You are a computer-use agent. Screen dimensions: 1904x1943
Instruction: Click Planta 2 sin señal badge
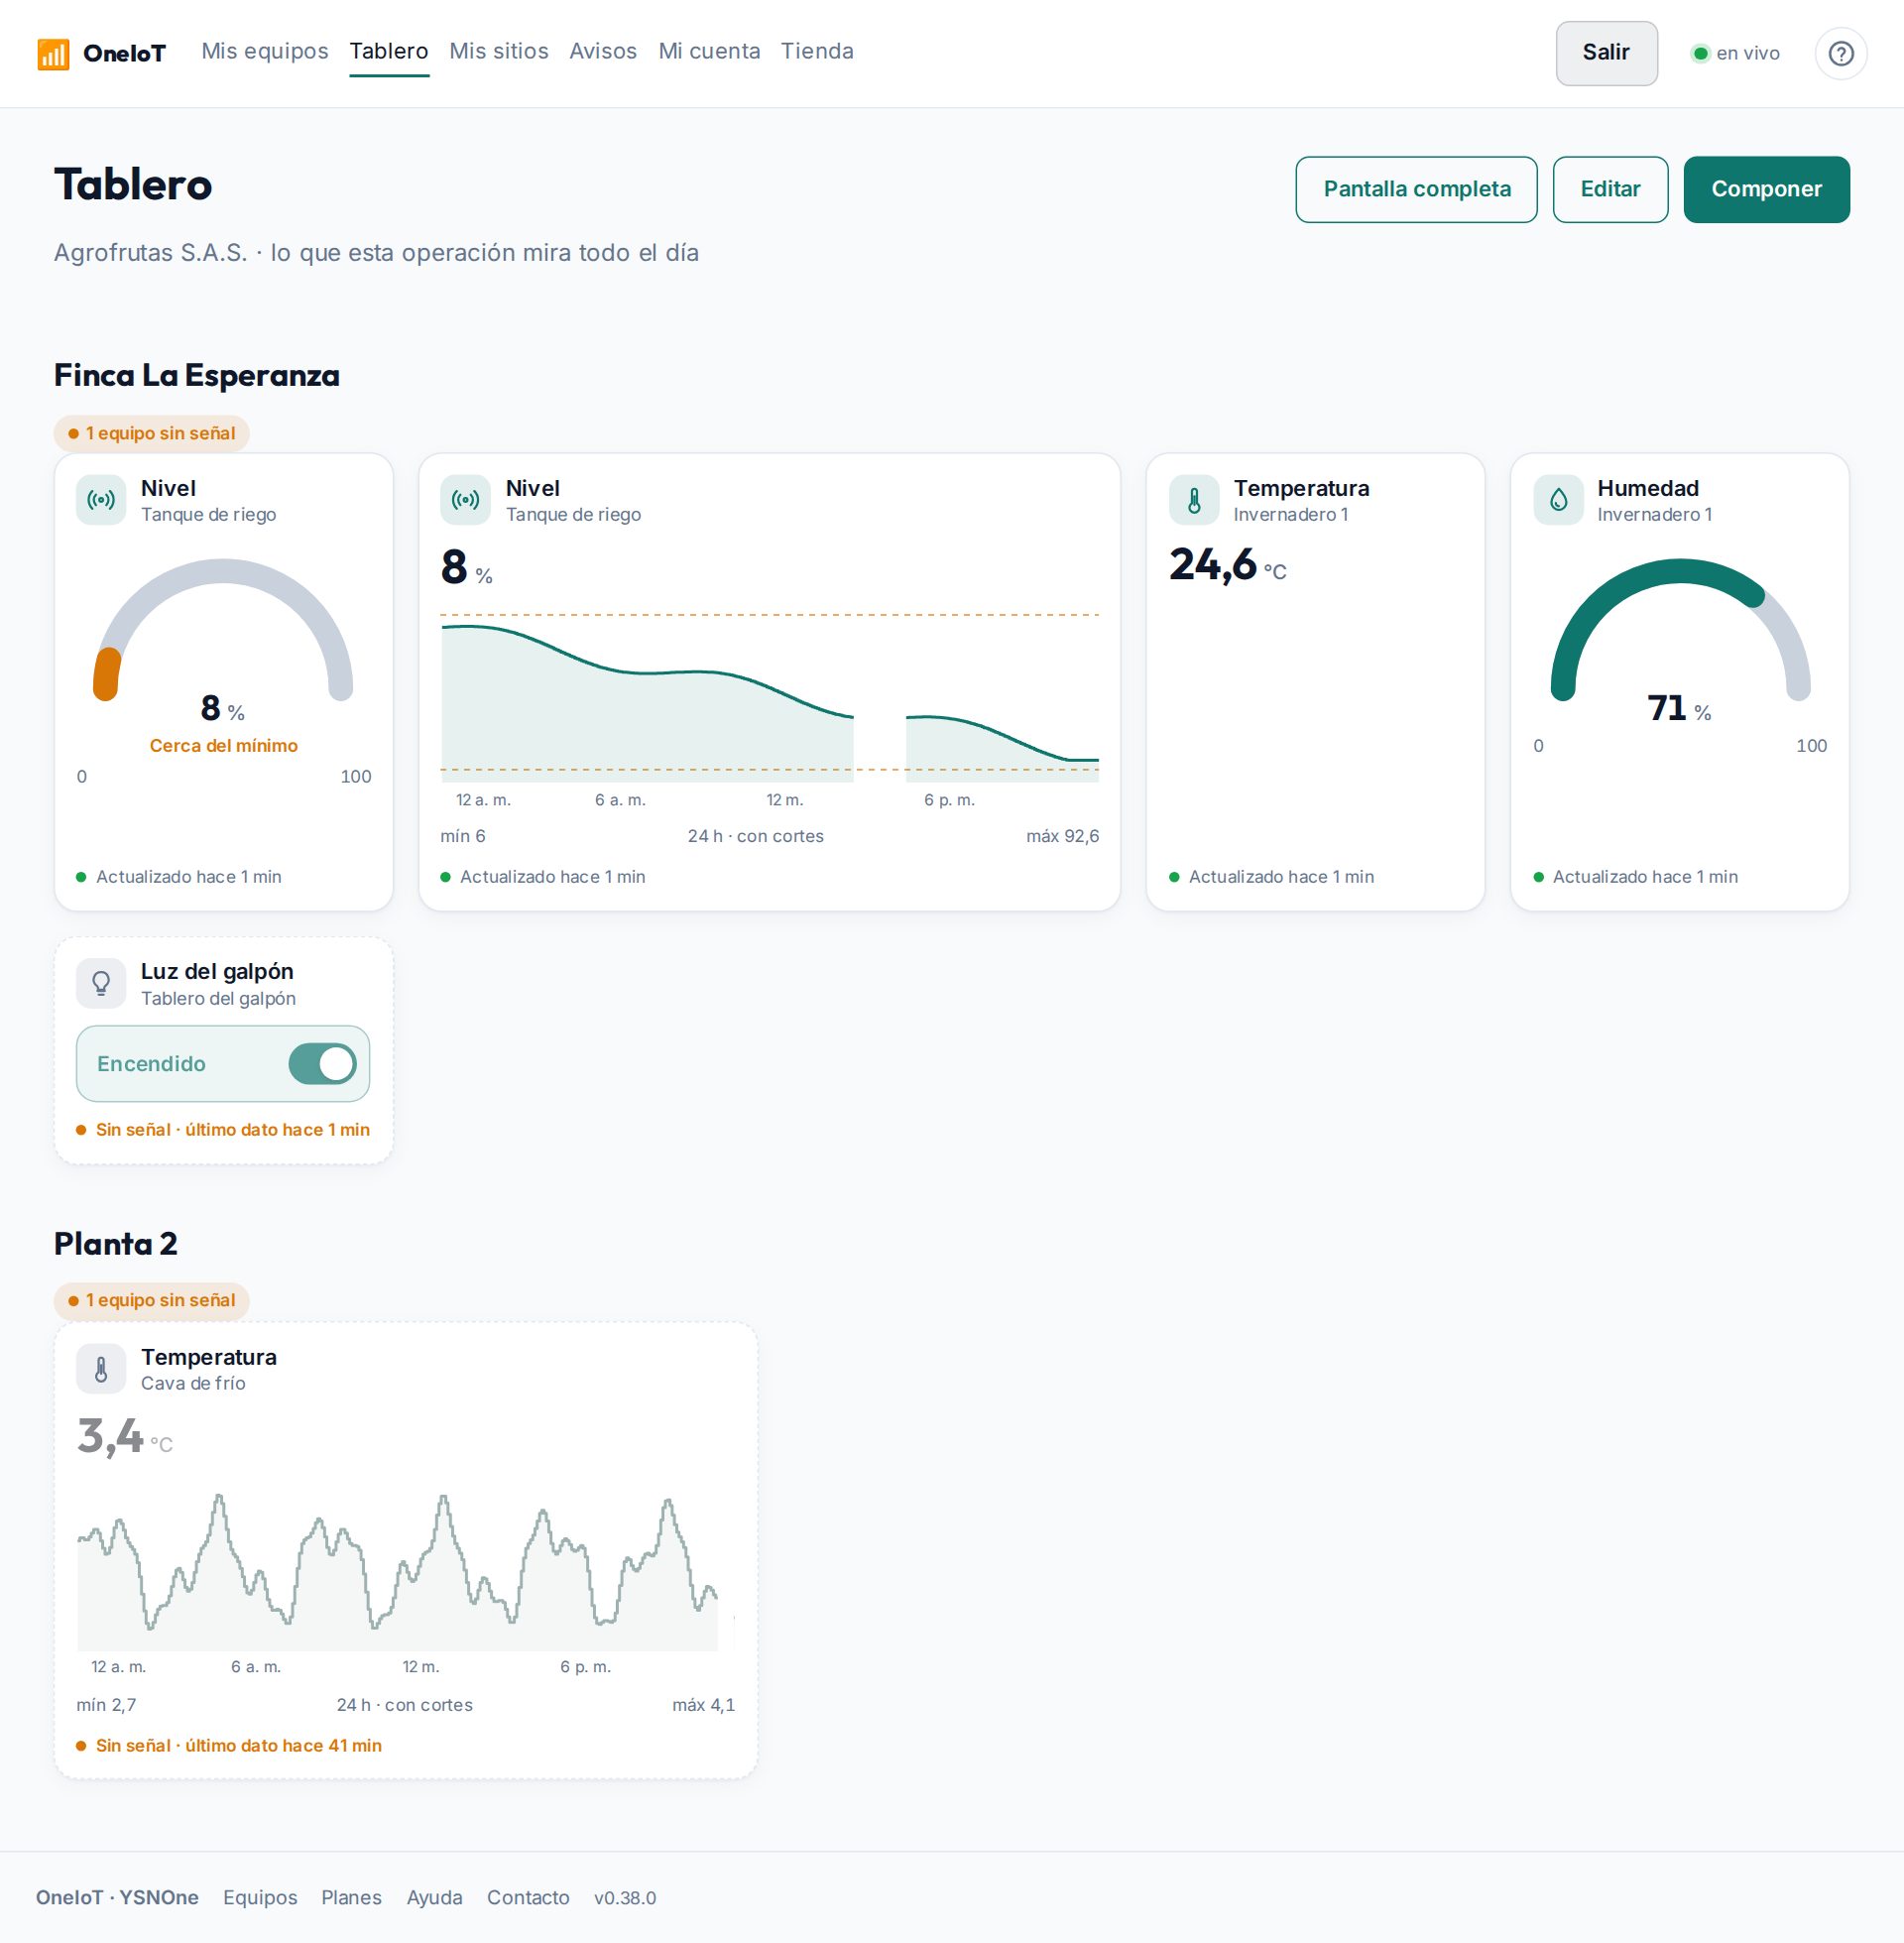coord(152,1300)
